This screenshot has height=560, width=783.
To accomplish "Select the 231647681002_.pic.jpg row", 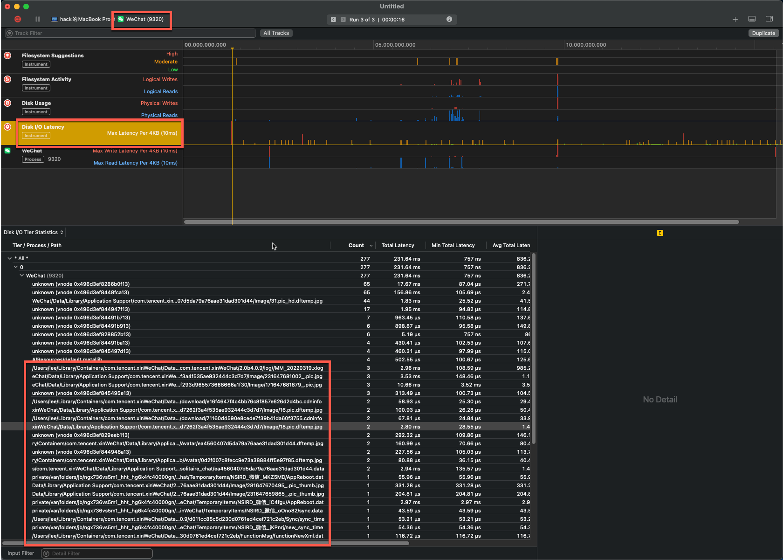I will pos(267,376).
